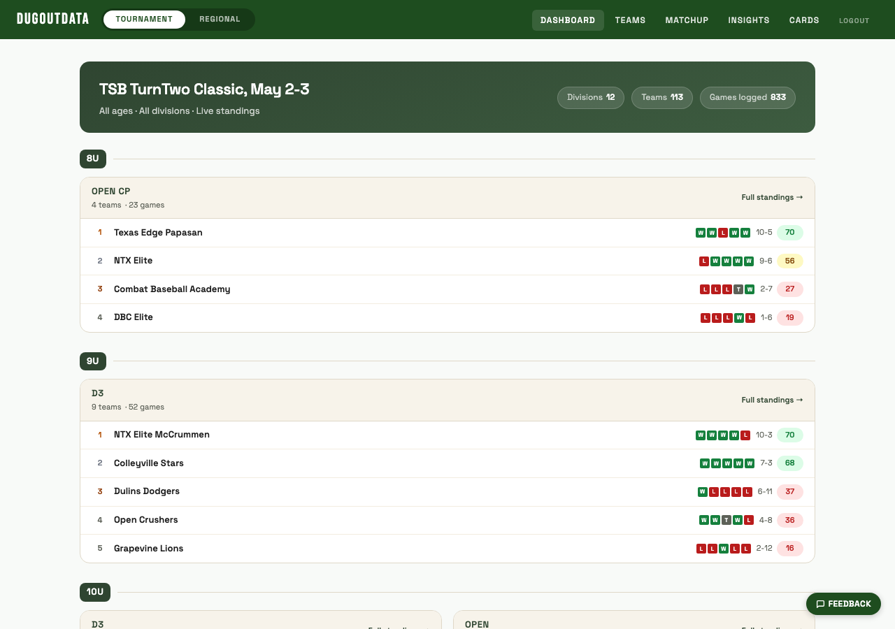Click an L badge in DBC Elite's results

click(704, 317)
